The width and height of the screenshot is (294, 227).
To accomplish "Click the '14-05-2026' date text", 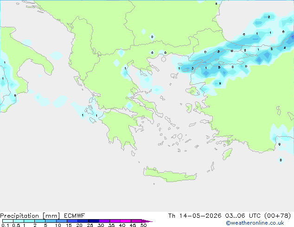I will (x=200, y=216).
